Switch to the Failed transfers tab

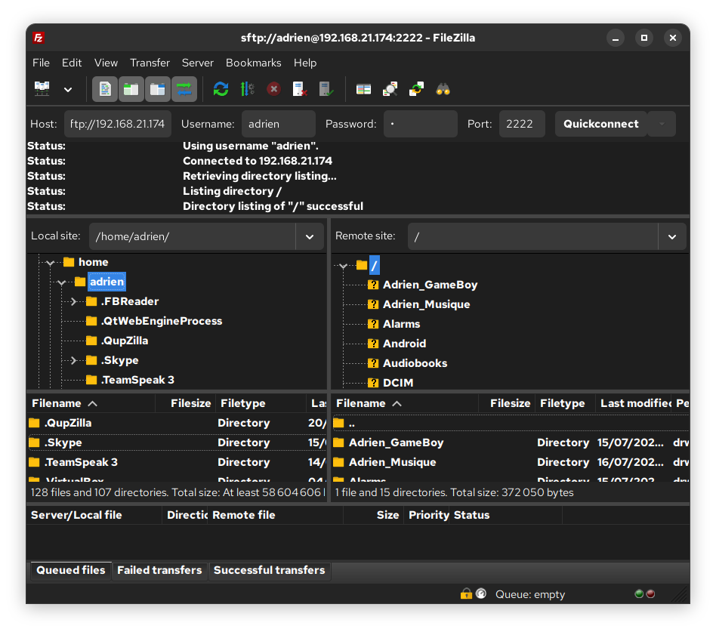tap(159, 570)
